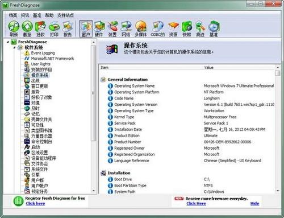Viewport: 284px width, 218px height.
Task: Select the ODBC的 database toolbar icon
Action: pyautogui.click(x=158, y=28)
